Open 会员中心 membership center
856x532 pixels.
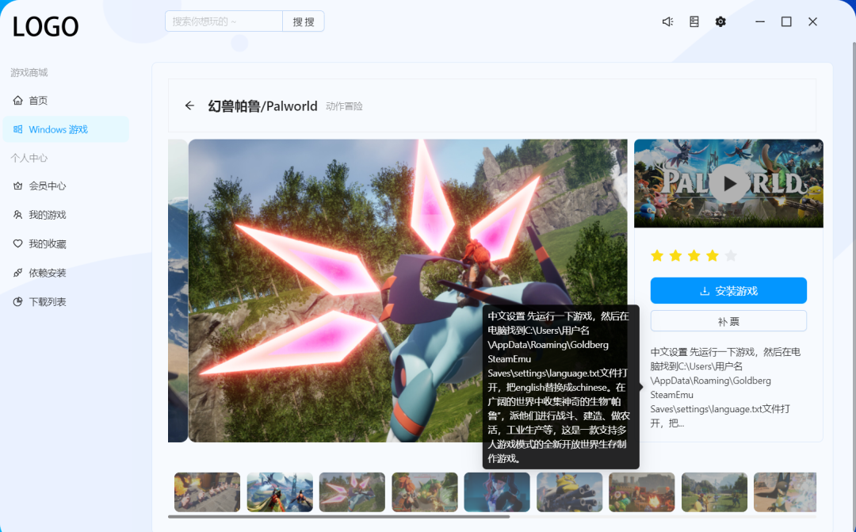click(x=66, y=186)
